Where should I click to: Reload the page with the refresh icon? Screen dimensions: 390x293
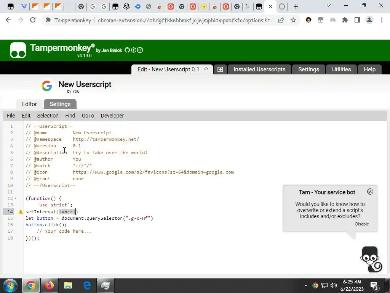33,20
